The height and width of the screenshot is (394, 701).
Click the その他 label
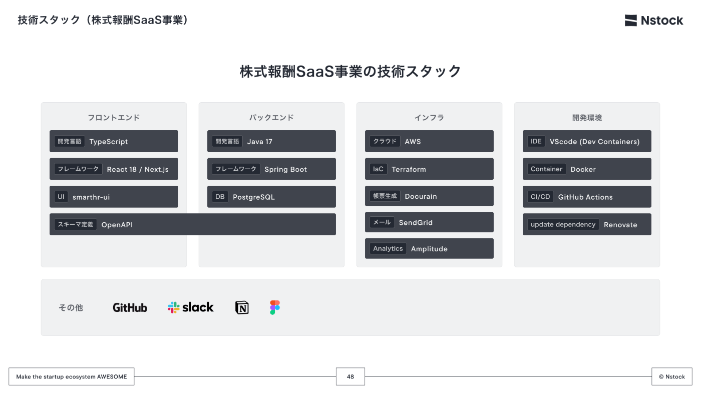[x=71, y=307]
